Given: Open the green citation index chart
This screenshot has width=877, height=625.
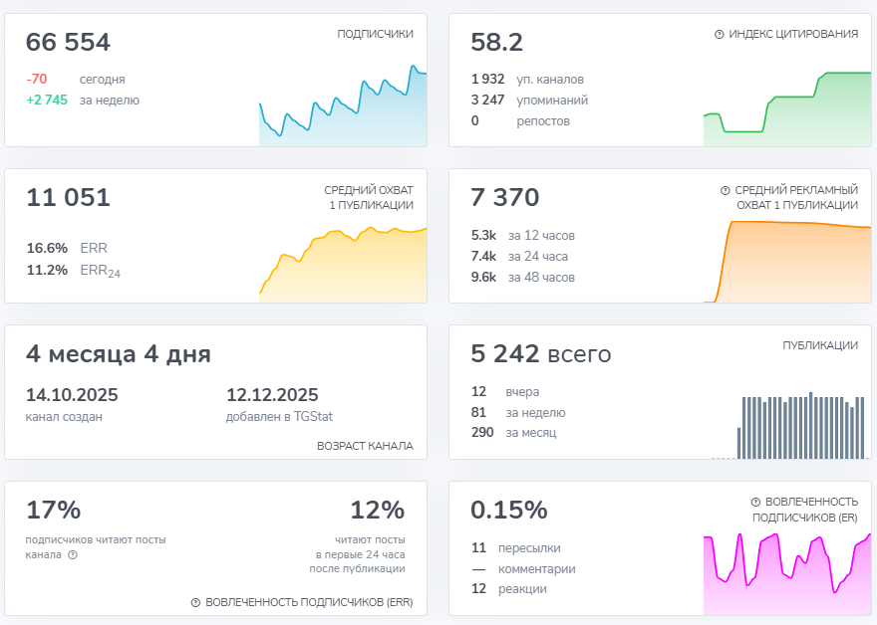Looking at the screenshot, I should tap(787, 109).
